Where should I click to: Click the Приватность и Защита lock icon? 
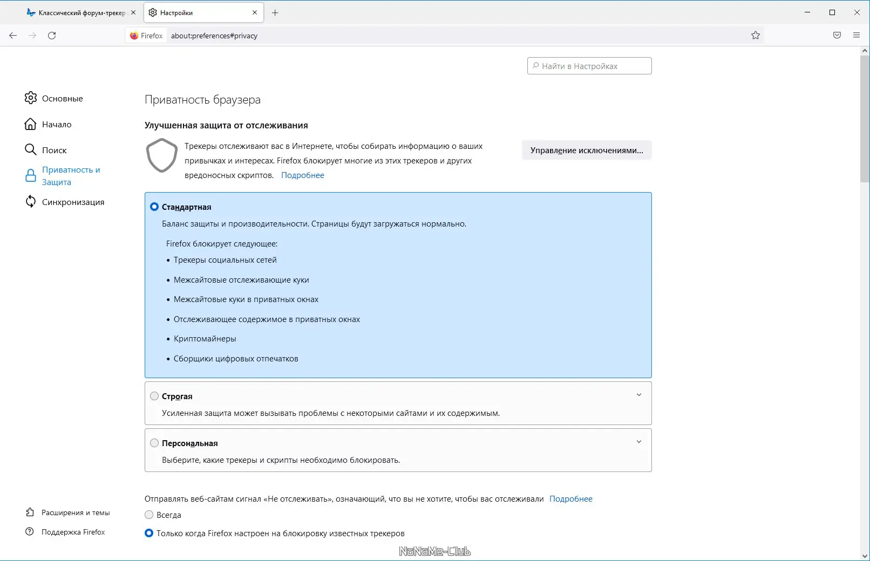(x=31, y=175)
